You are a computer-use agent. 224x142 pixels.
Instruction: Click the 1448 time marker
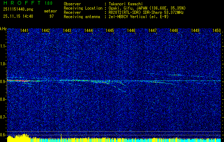(174, 30)
